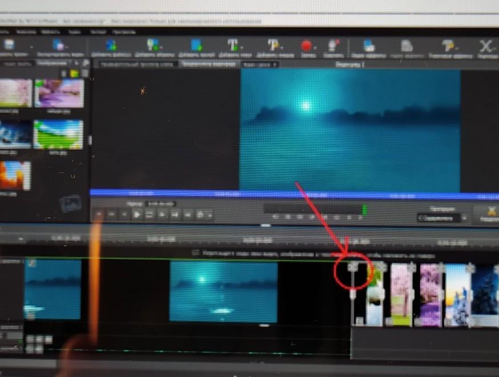Viewport: 499px width, 377px height.
Task: Click the export video toolbar icon
Action: pyautogui.click(x=59, y=45)
